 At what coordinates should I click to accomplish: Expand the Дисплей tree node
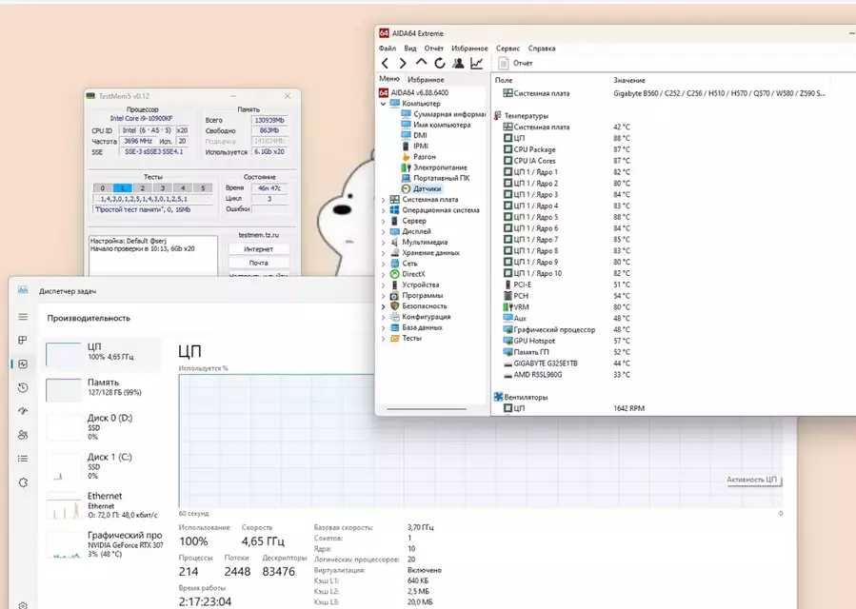click(x=383, y=231)
